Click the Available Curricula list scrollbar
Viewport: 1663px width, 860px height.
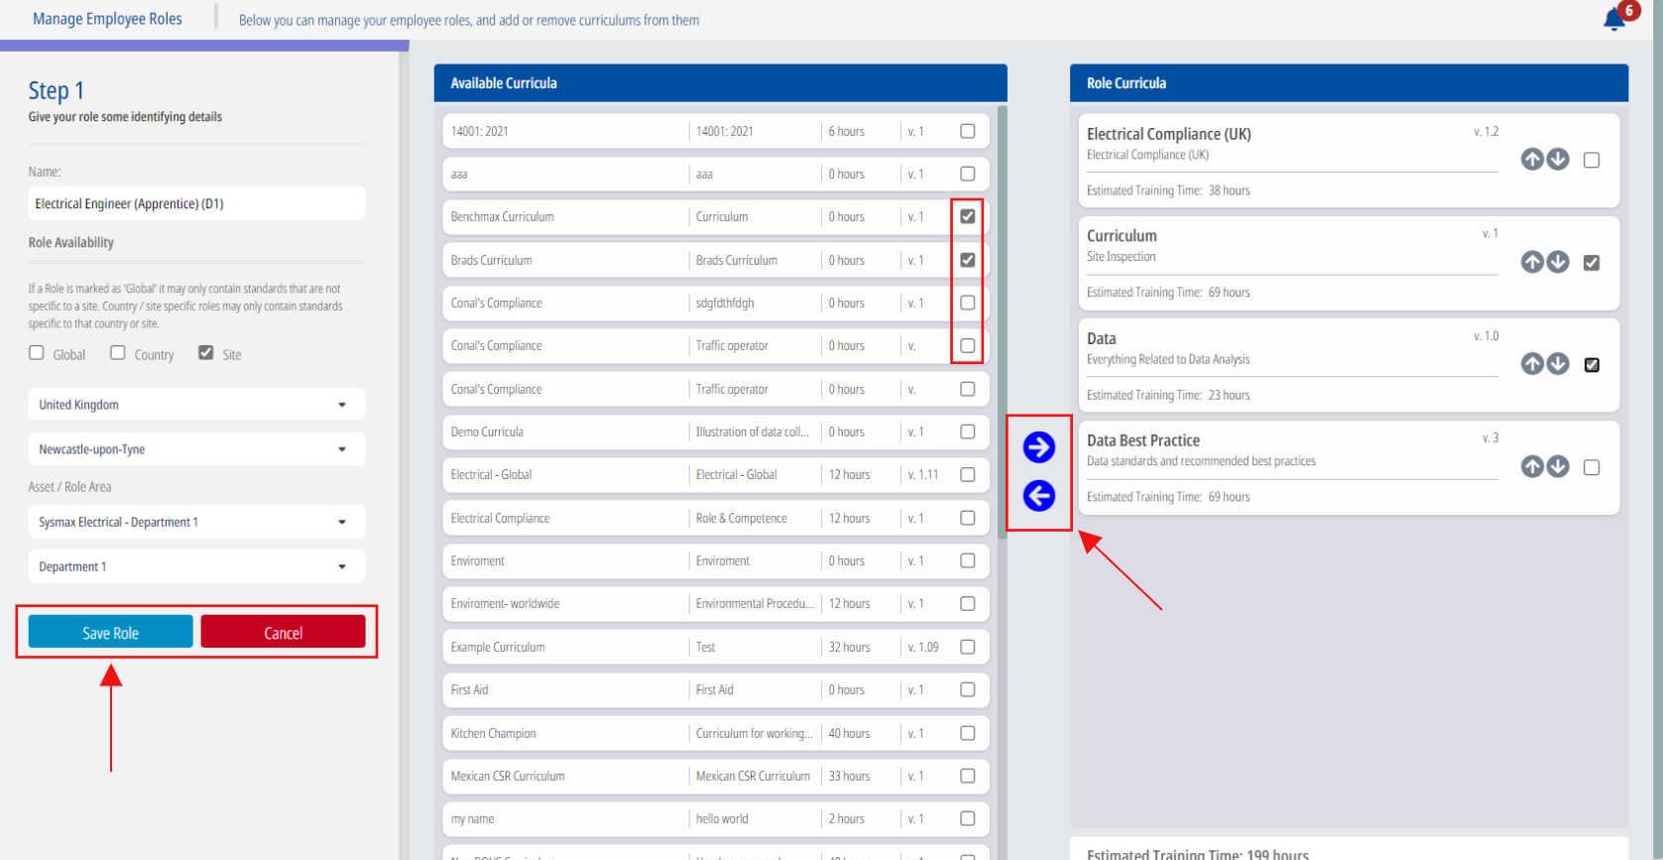click(x=1002, y=321)
